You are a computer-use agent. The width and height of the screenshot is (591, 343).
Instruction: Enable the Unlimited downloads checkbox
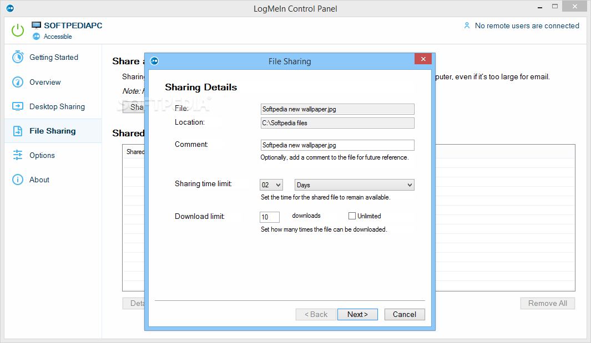352,216
